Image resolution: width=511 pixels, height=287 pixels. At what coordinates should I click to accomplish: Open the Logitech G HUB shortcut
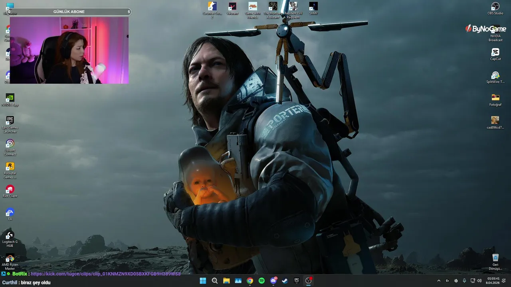pos(10,239)
